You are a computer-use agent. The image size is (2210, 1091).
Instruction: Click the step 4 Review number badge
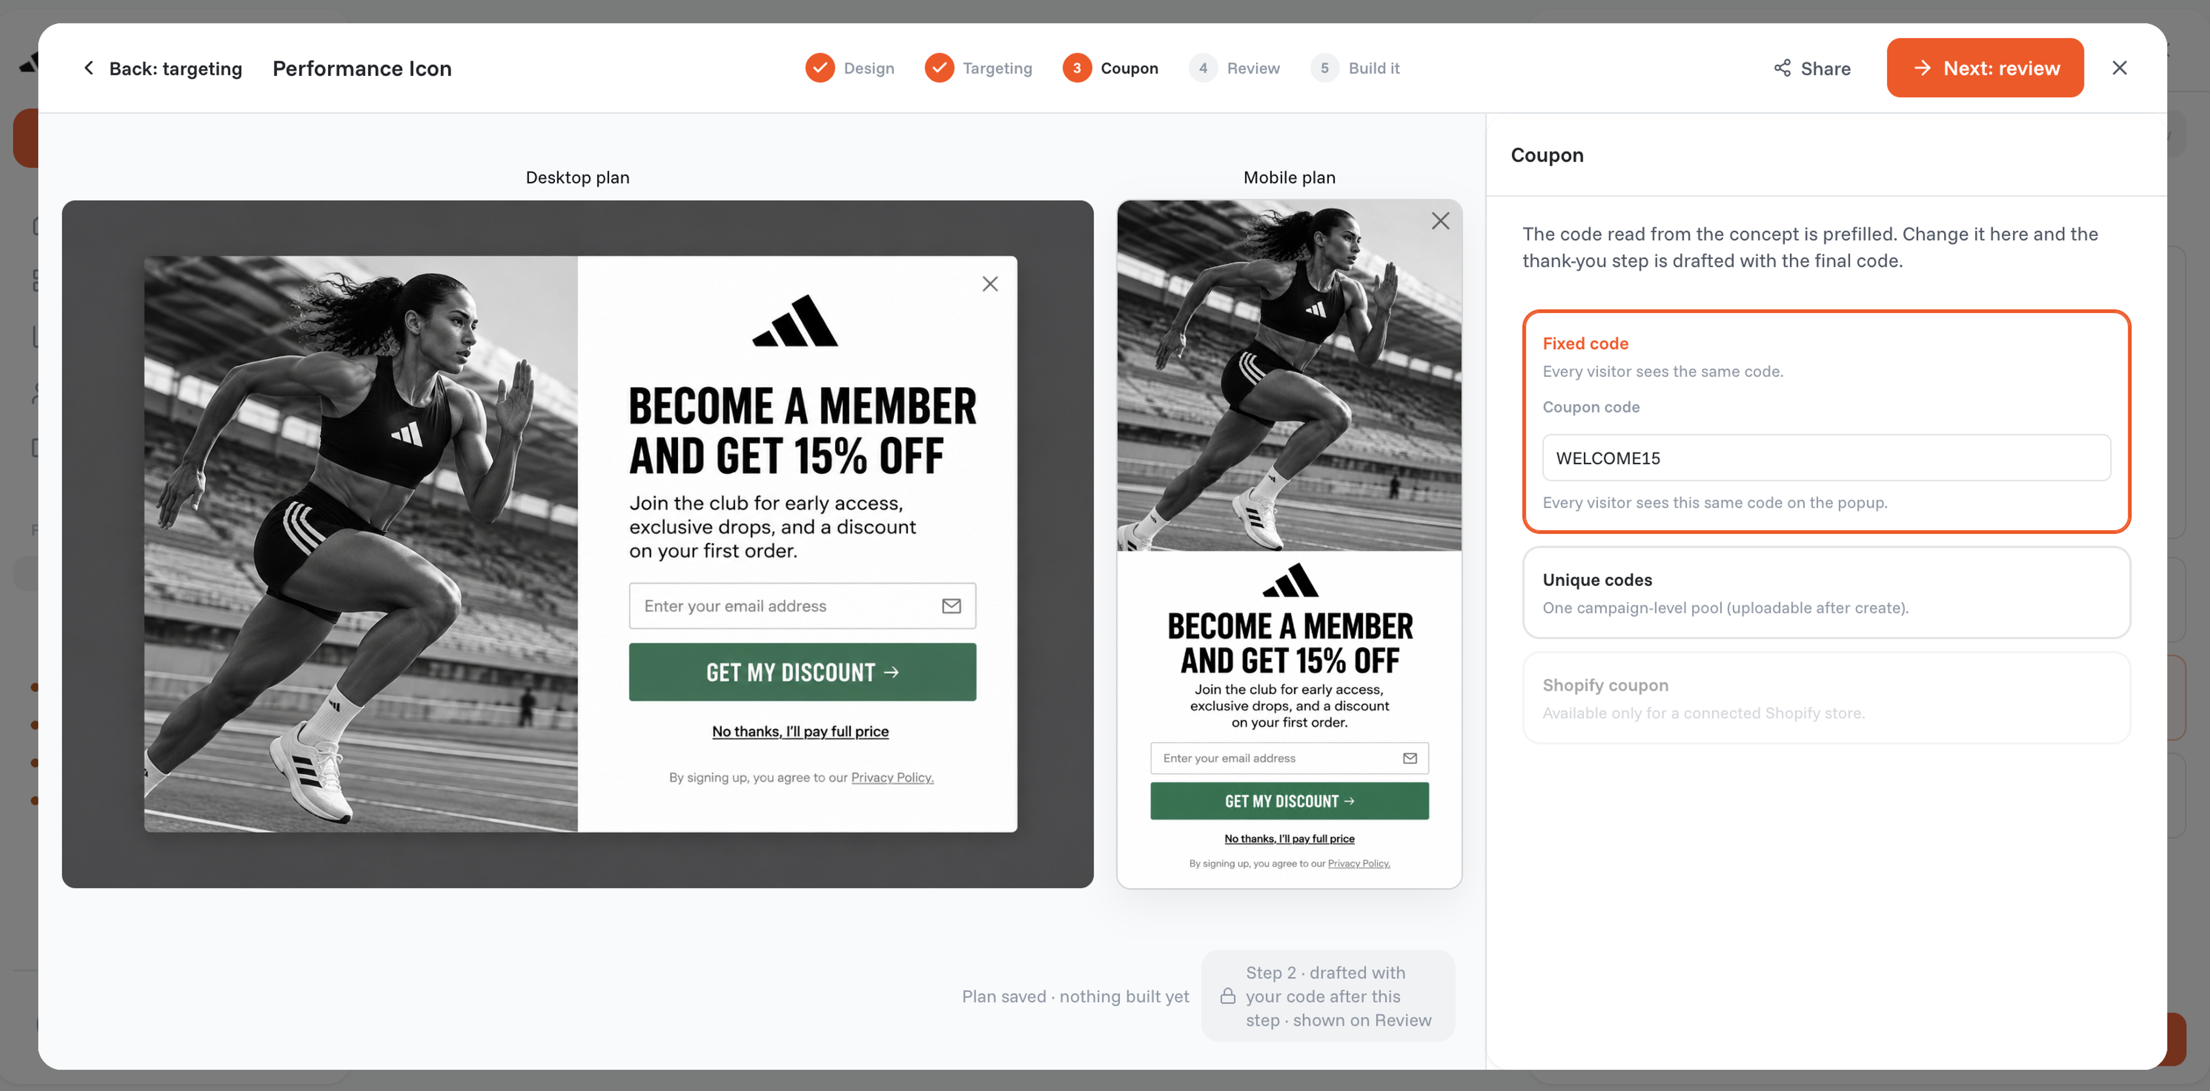1203,68
